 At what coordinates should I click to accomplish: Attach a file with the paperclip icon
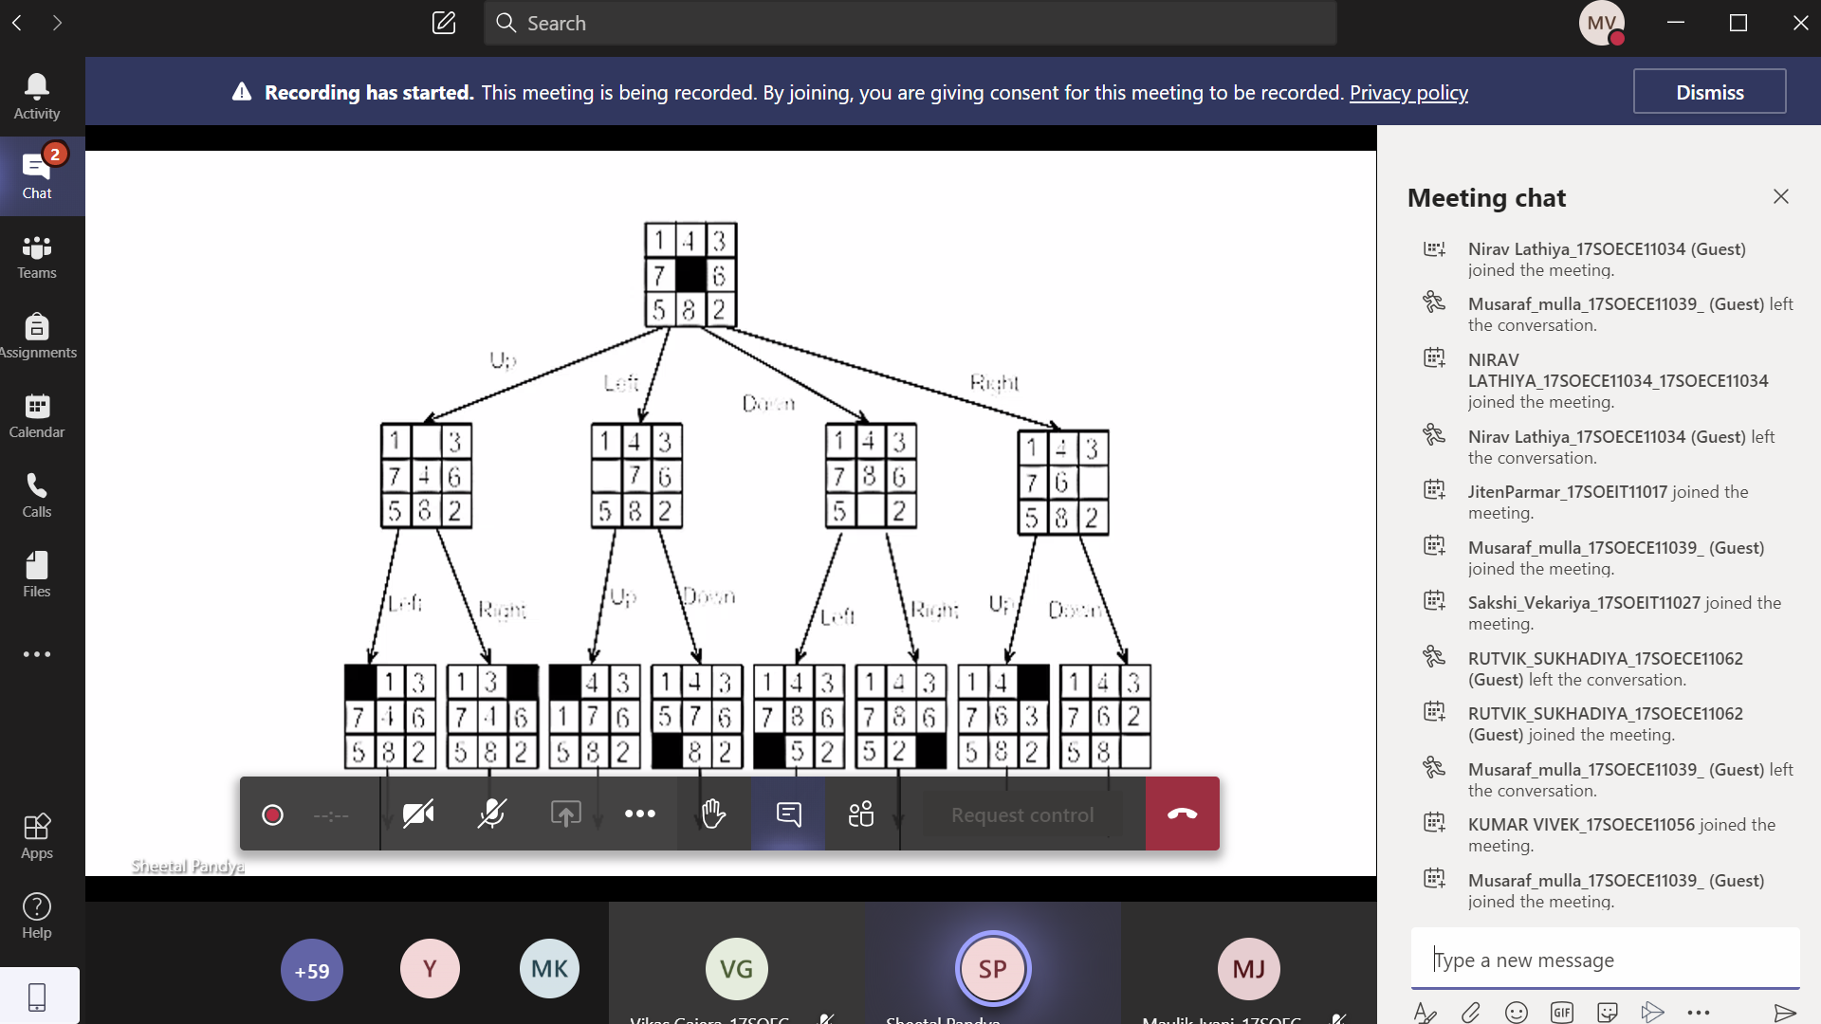pyautogui.click(x=1470, y=1012)
